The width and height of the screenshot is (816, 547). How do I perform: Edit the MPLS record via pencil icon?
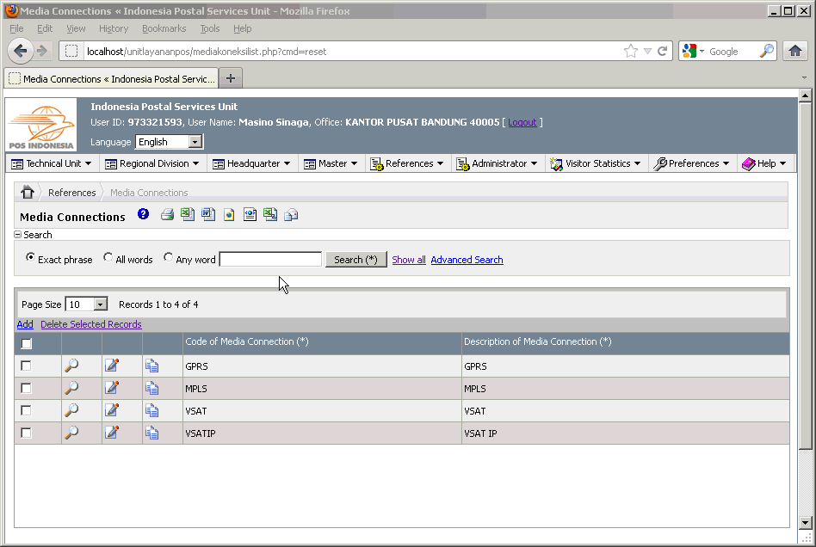click(x=111, y=388)
